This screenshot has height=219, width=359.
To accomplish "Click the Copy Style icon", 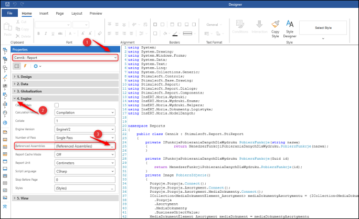I will click(x=275, y=24).
